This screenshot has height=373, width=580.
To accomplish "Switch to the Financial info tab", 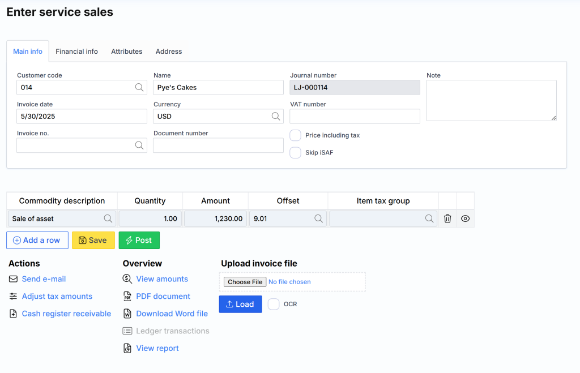I will [76, 52].
